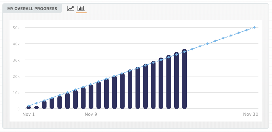Click the 20k y-axis label
The height and width of the screenshot is (132, 272).
(x=16, y=76)
